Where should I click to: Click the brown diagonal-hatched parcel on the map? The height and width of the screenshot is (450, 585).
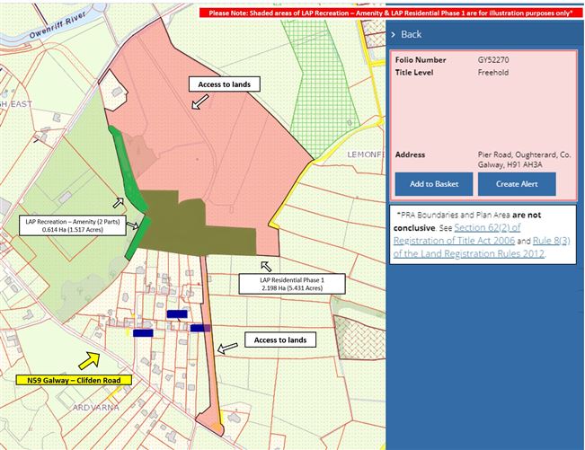(x=360, y=338)
